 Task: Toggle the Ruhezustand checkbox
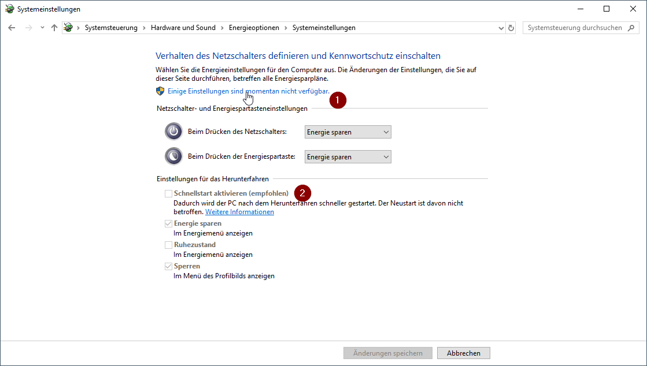point(168,245)
